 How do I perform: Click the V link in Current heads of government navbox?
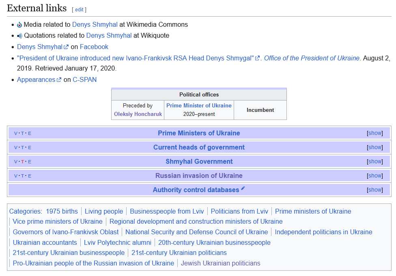[x=16, y=148]
